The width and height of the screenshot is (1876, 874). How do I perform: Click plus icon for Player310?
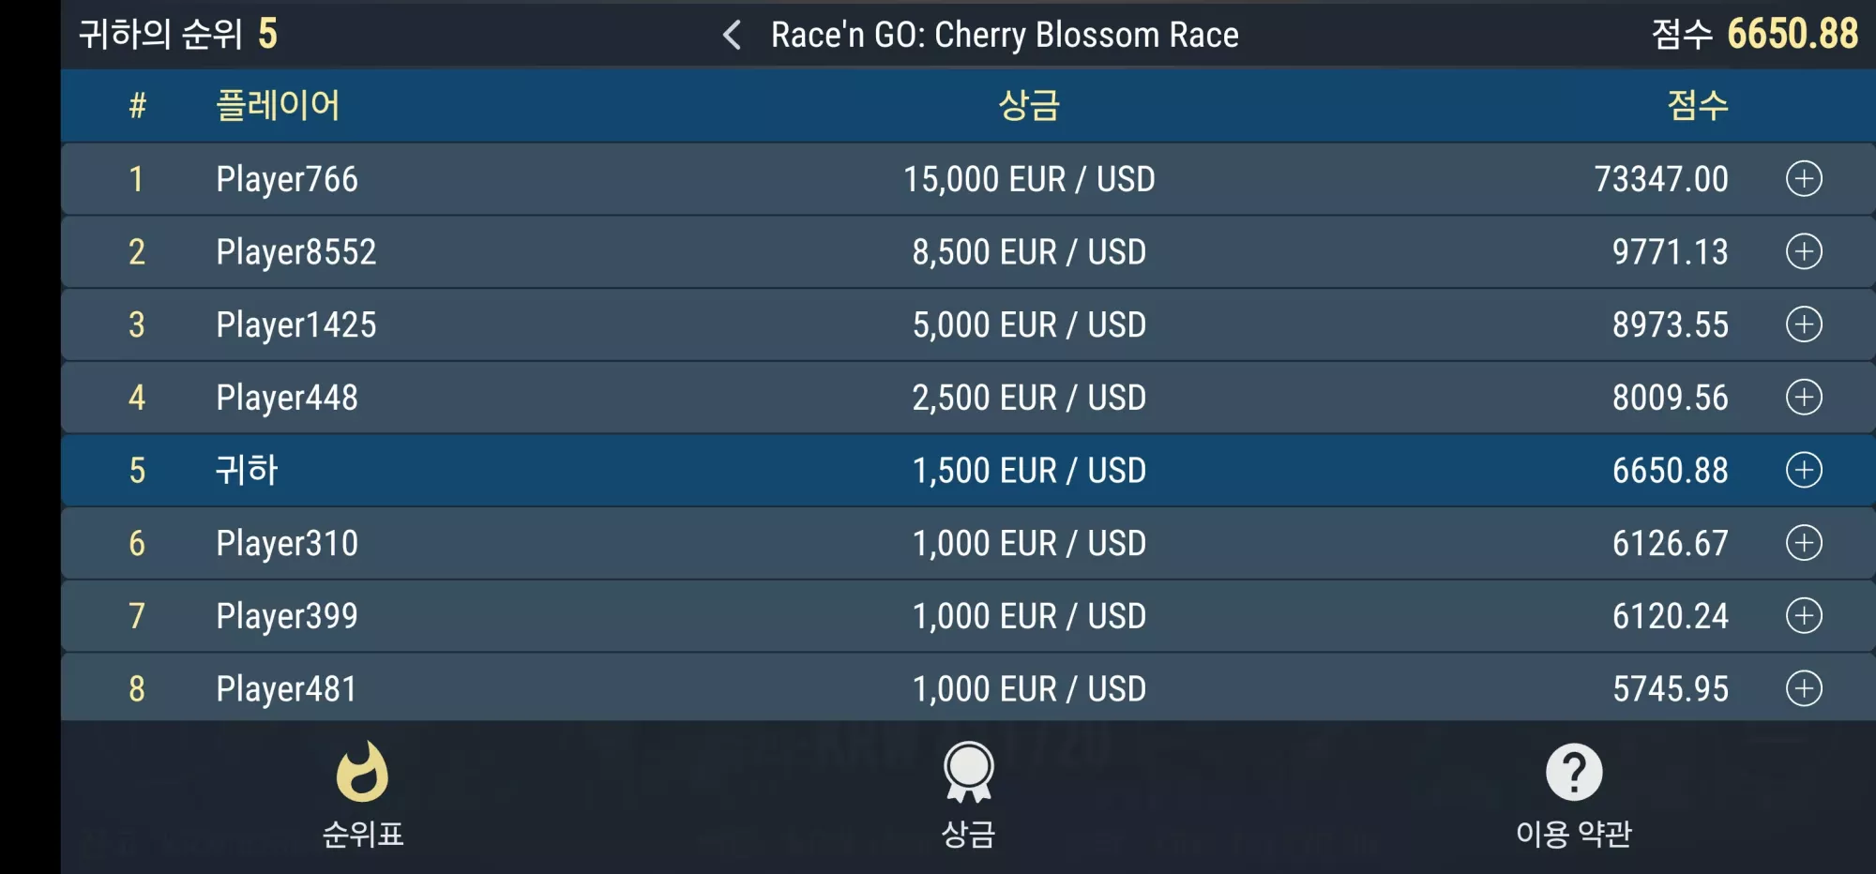pos(1804,543)
